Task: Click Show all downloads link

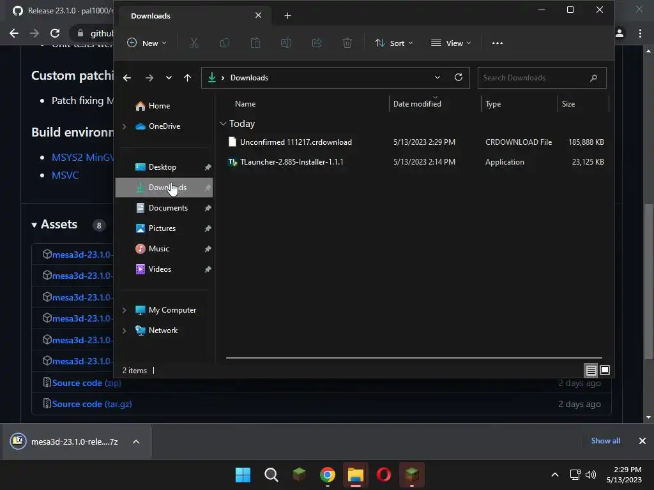Action: pos(605,441)
